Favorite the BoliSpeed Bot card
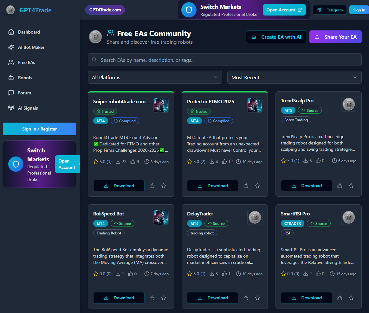 [x=164, y=298]
